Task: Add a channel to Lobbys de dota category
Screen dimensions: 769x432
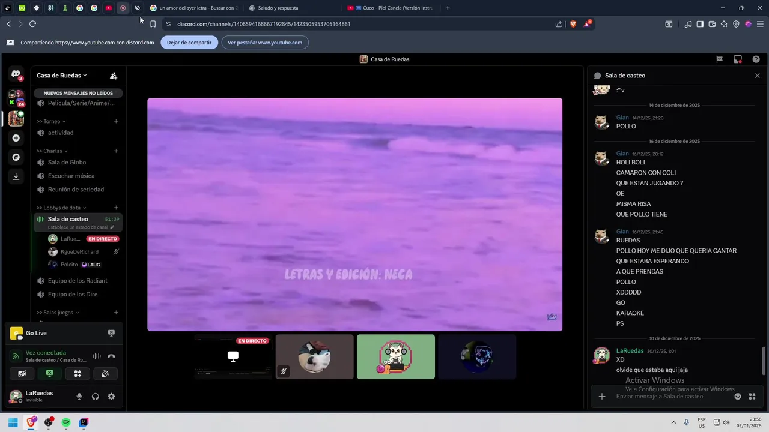Action: (116, 208)
